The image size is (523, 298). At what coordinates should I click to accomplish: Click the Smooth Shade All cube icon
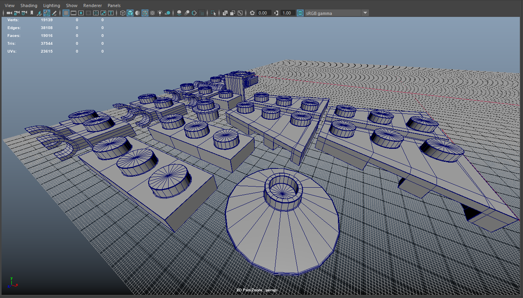pyautogui.click(x=130, y=13)
